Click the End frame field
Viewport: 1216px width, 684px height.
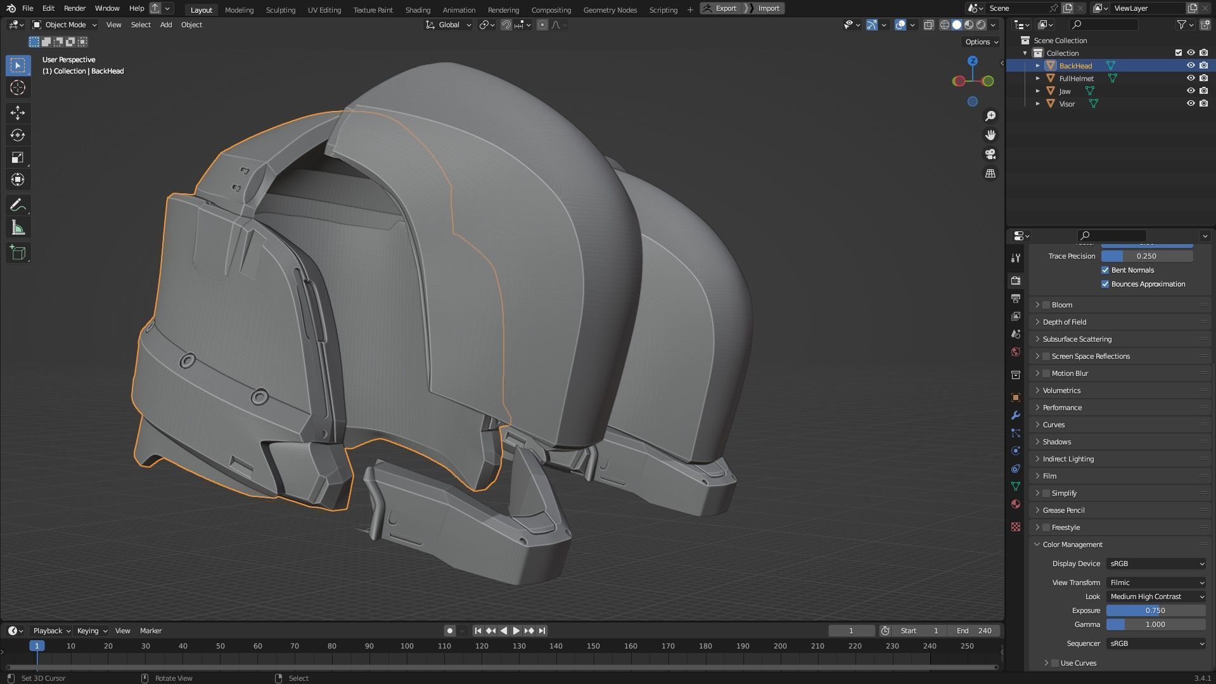coord(974,631)
